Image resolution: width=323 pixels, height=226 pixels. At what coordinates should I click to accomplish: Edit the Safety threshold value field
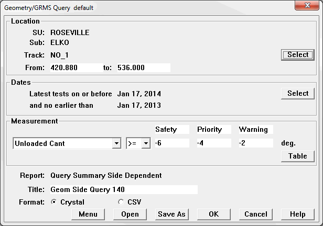click(x=172, y=143)
